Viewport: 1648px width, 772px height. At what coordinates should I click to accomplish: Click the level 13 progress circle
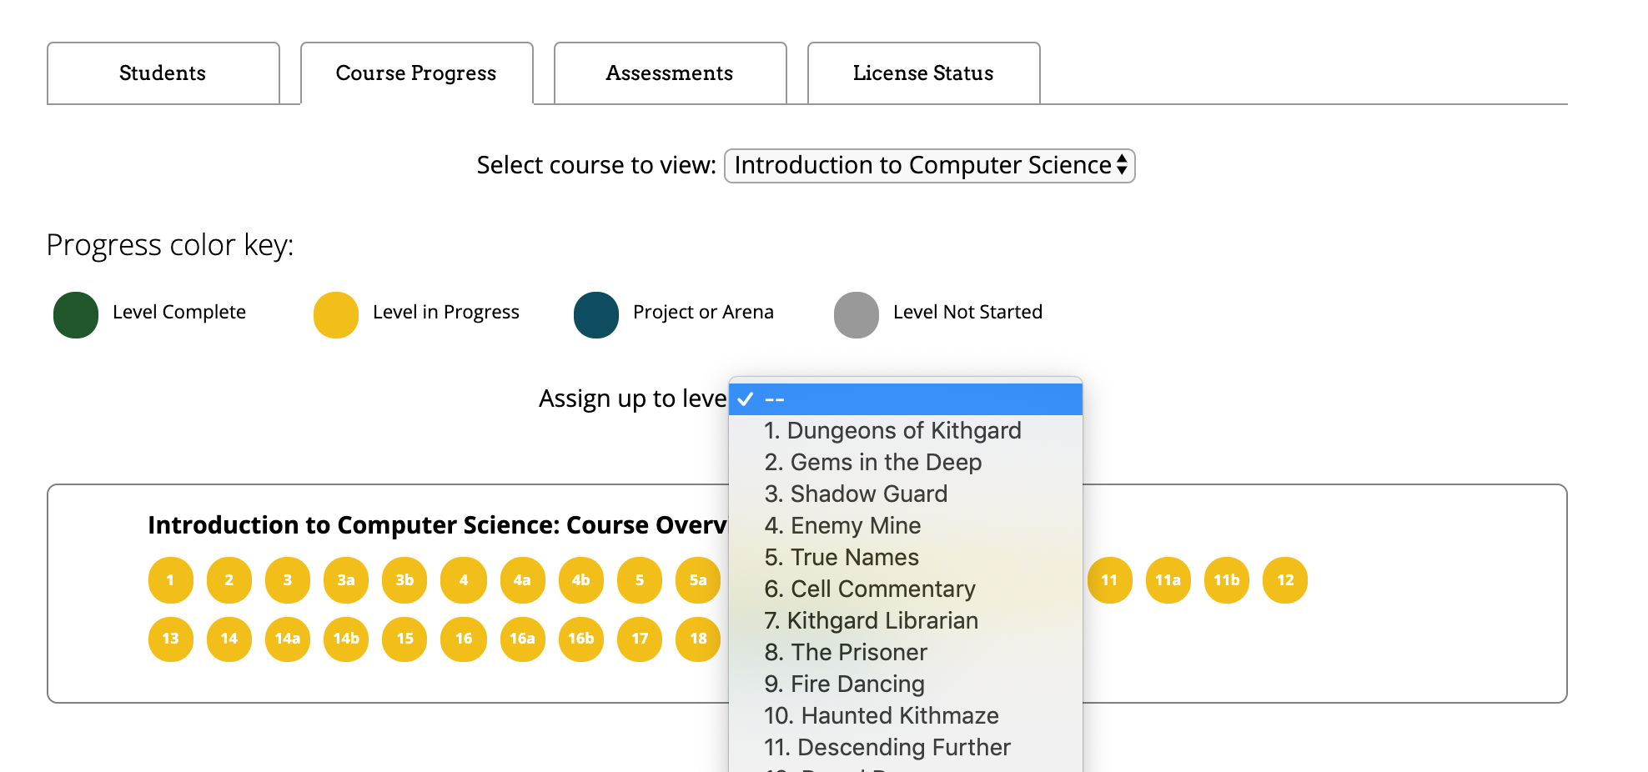click(x=170, y=639)
